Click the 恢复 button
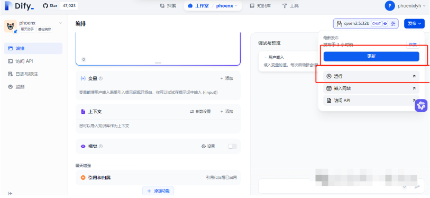This screenshot has width=430, height=198. coord(413,44)
